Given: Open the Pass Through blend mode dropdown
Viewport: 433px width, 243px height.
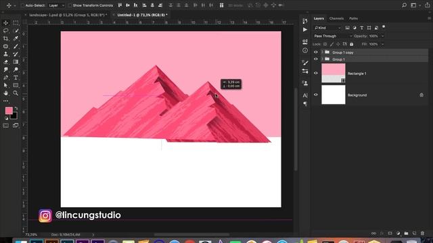Looking at the screenshot, I should (332, 36).
